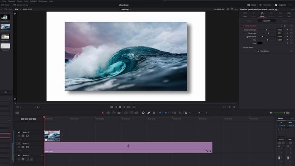
Task: Toggle auto select on Video 2 track
Action: pos(23,136)
